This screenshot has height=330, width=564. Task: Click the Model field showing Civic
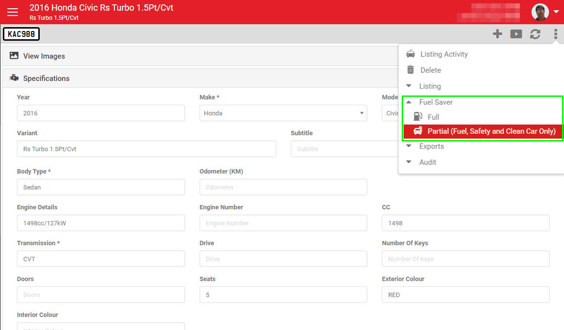(390, 113)
